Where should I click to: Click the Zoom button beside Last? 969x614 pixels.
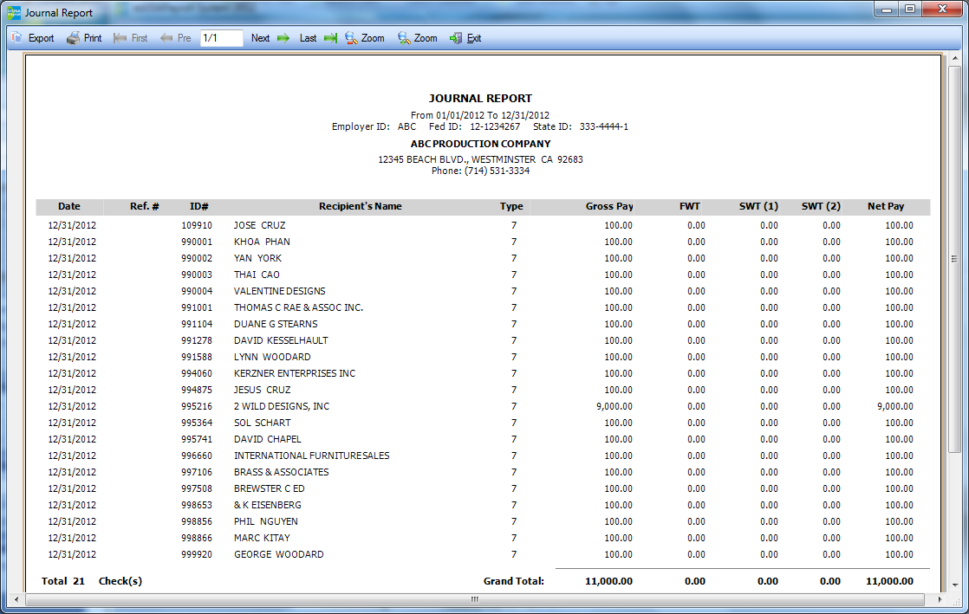coord(365,38)
